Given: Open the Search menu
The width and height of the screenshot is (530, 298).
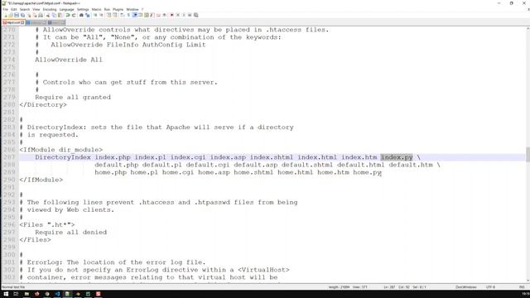Looking at the screenshot, I should click(25, 9).
